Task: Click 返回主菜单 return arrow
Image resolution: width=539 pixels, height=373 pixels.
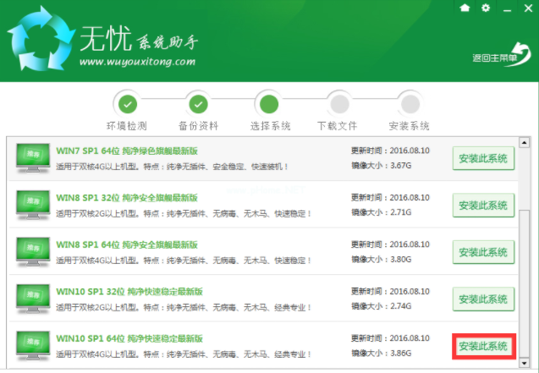Action: tap(502, 56)
